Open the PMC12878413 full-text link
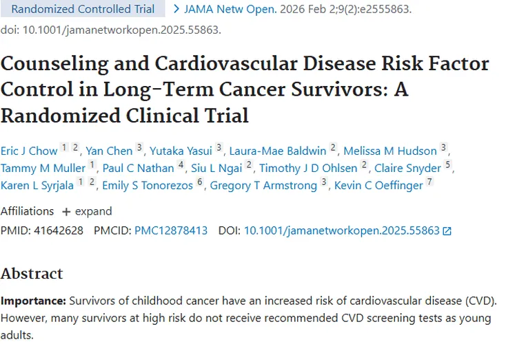The height and width of the screenshot is (344, 517). pyautogui.click(x=171, y=231)
